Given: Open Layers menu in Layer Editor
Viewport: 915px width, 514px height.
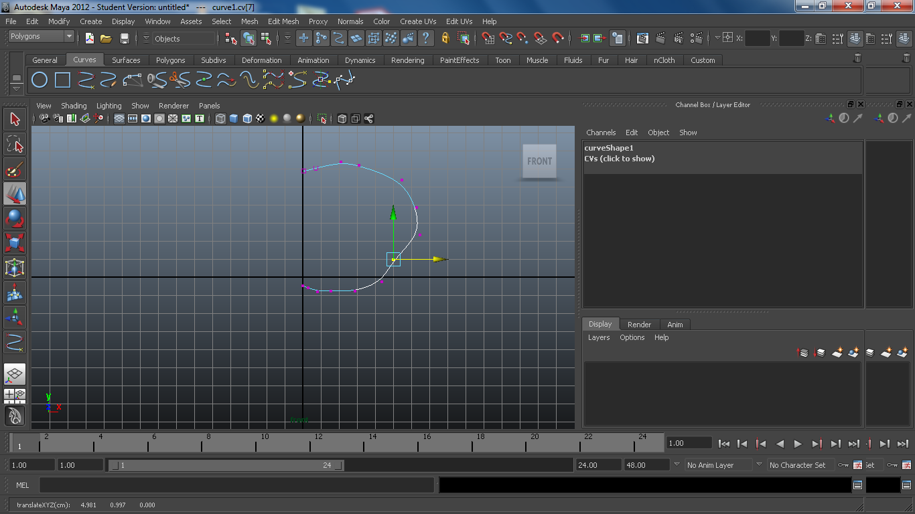Looking at the screenshot, I should 599,337.
